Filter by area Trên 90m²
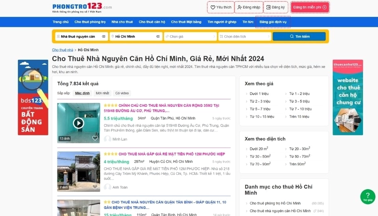This screenshot has width=378, height=216. click(297, 164)
